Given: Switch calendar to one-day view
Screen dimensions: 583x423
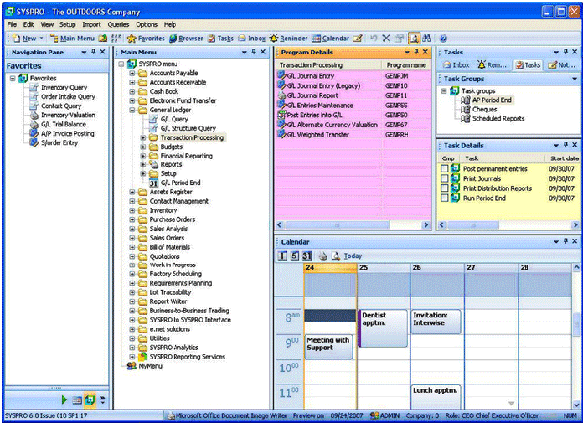Looking at the screenshot, I should pos(283,256).
